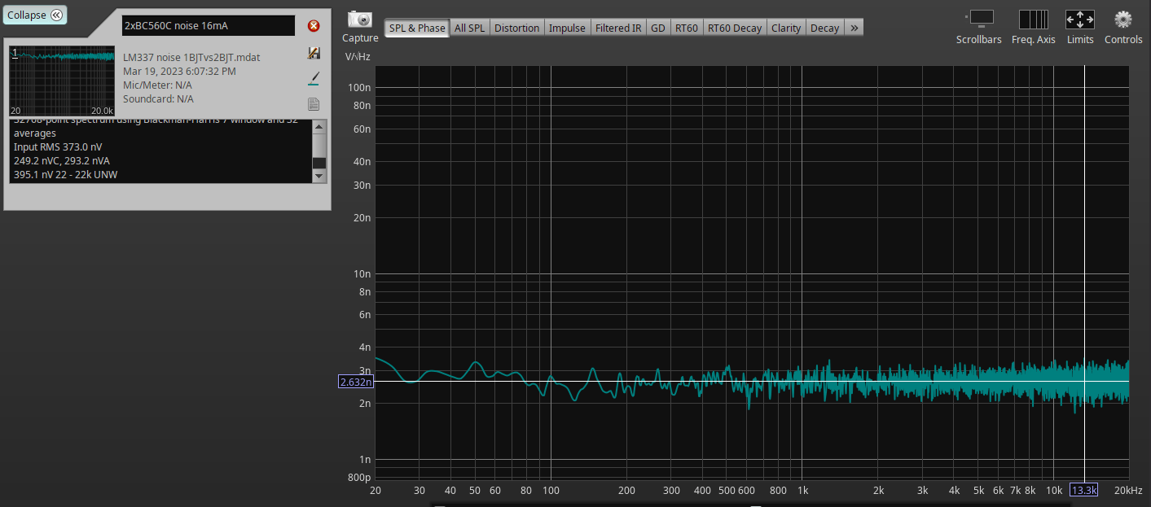Click the 'Mic/Meter: N/A' text
The width and height of the screenshot is (1151, 507).
pyautogui.click(x=157, y=85)
